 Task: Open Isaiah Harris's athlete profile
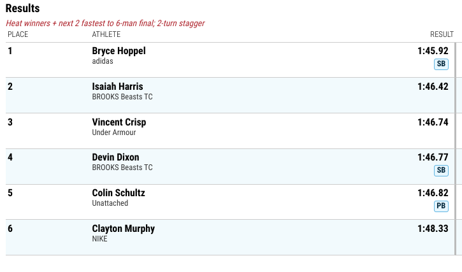pos(117,87)
